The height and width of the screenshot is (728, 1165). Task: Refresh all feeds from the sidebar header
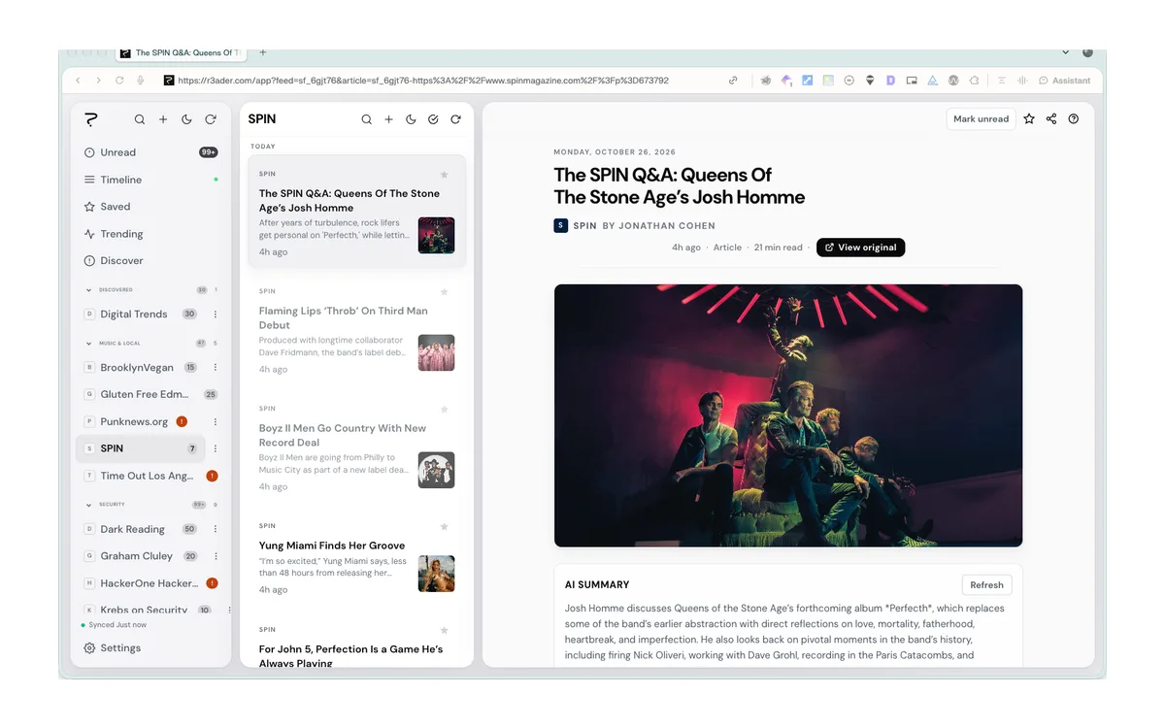coord(211,119)
